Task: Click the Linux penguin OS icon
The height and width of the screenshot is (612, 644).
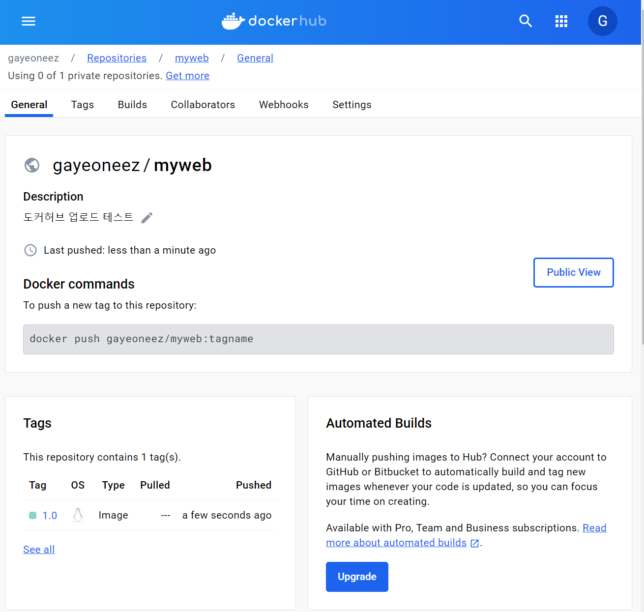Action: 78,515
